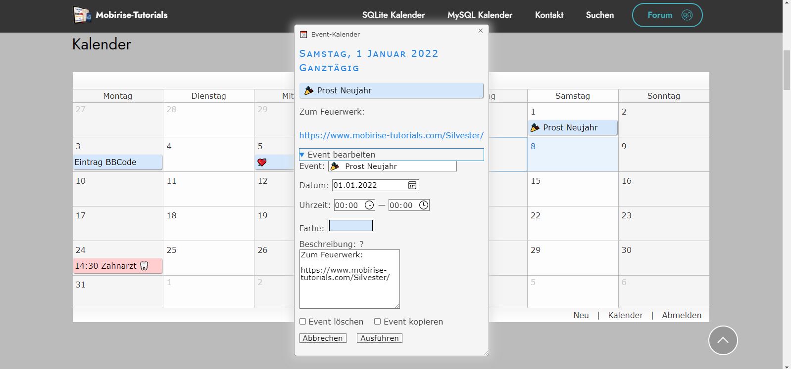The width and height of the screenshot is (791, 369).
Task: Click the scroll-to-top arrow button
Action: click(723, 340)
